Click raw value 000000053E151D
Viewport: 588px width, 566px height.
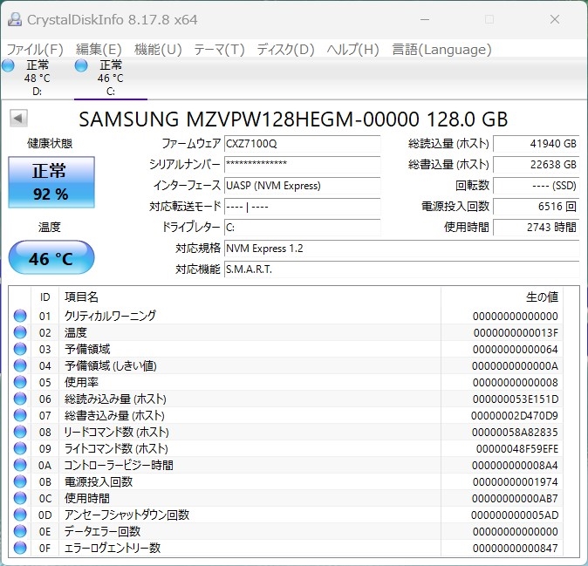coord(516,399)
